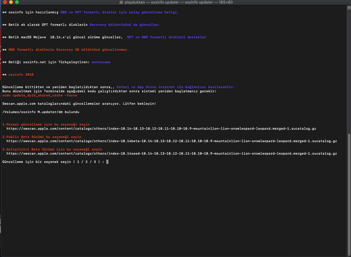This screenshot has width=351, height=257.
Task: Minimize the window with yellow button
Action: (x=11, y=2)
